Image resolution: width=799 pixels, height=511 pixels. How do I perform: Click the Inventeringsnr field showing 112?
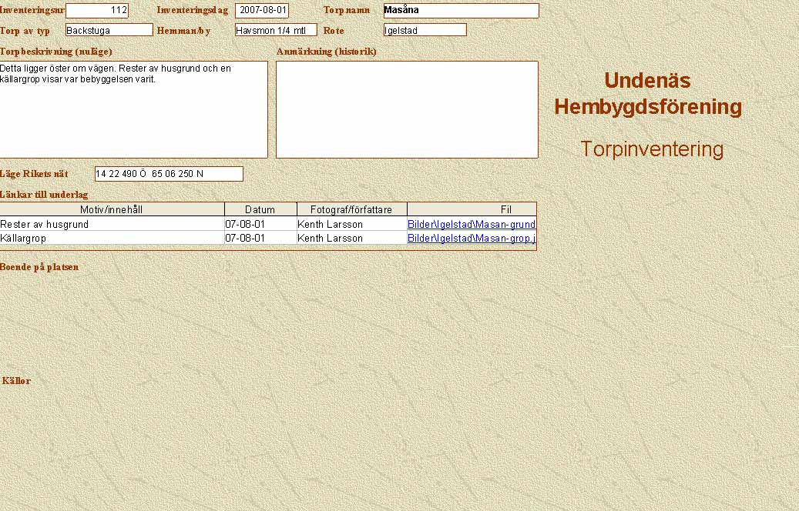97,11
